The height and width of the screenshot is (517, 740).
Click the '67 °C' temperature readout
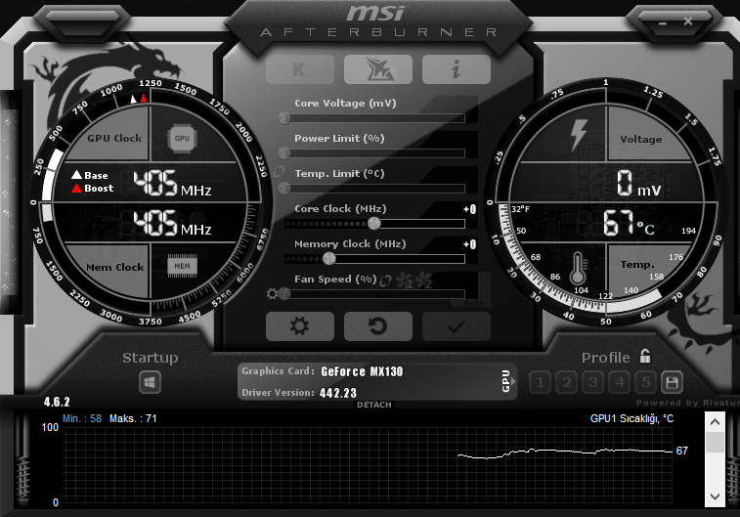(x=629, y=223)
